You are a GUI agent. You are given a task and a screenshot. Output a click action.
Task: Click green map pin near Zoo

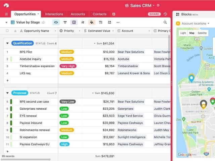pyautogui.click(x=184, y=119)
